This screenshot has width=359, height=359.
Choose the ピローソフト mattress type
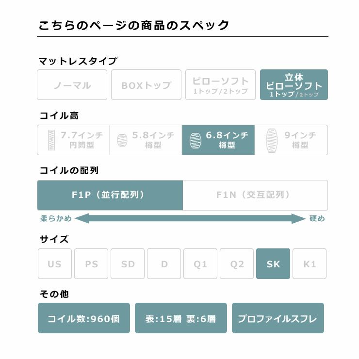tap(220, 85)
